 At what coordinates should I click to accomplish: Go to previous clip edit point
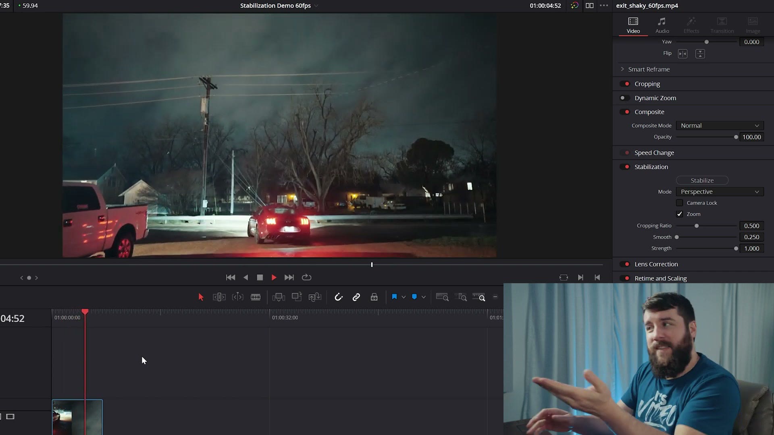pos(597,278)
